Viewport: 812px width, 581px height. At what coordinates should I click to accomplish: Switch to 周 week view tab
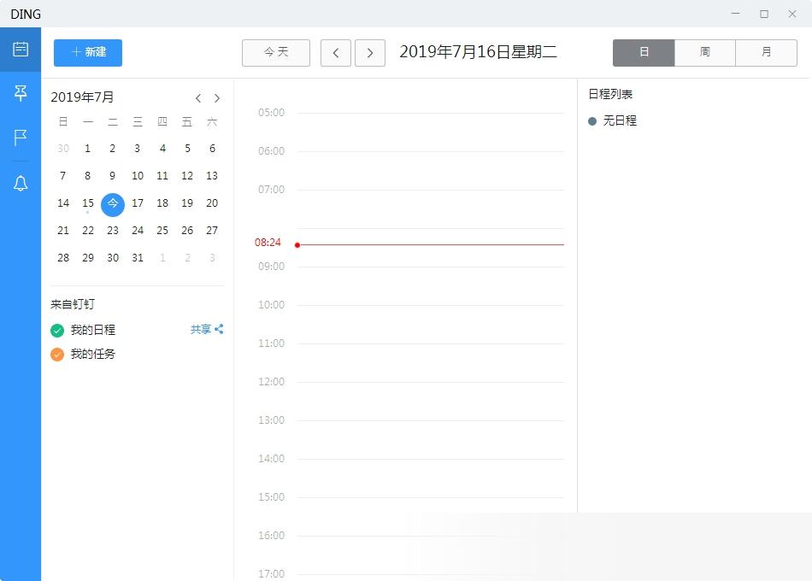click(x=705, y=52)
